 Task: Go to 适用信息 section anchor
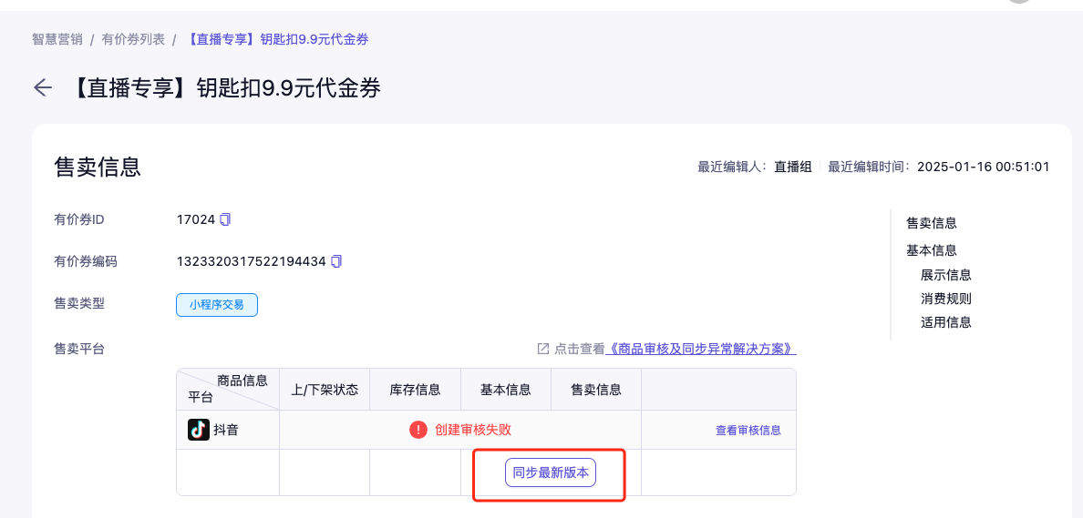pos(946,322)
